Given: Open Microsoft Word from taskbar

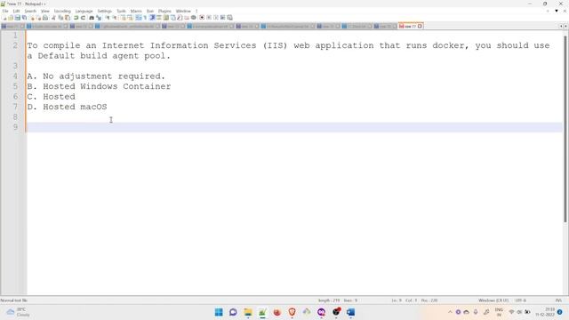Looking at the screenshot, I should point(350,312).
